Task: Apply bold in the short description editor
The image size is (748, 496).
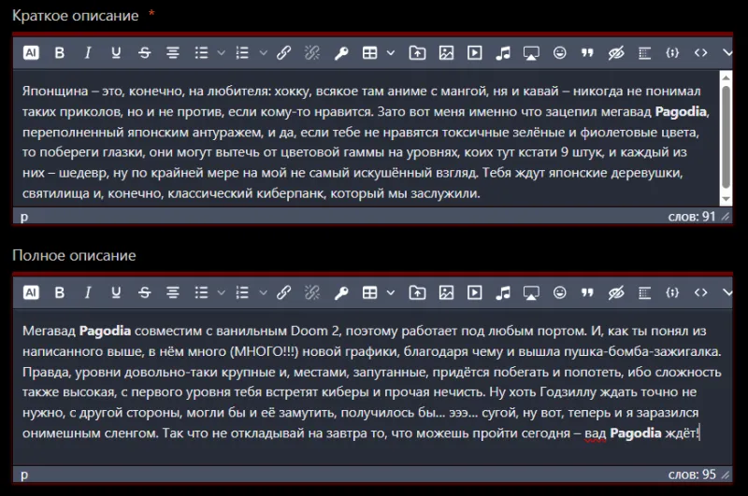Action: (x=60, y=53)
